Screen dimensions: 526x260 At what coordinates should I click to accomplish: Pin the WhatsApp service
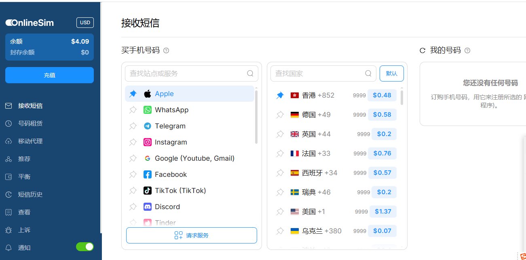coord(133,110)
